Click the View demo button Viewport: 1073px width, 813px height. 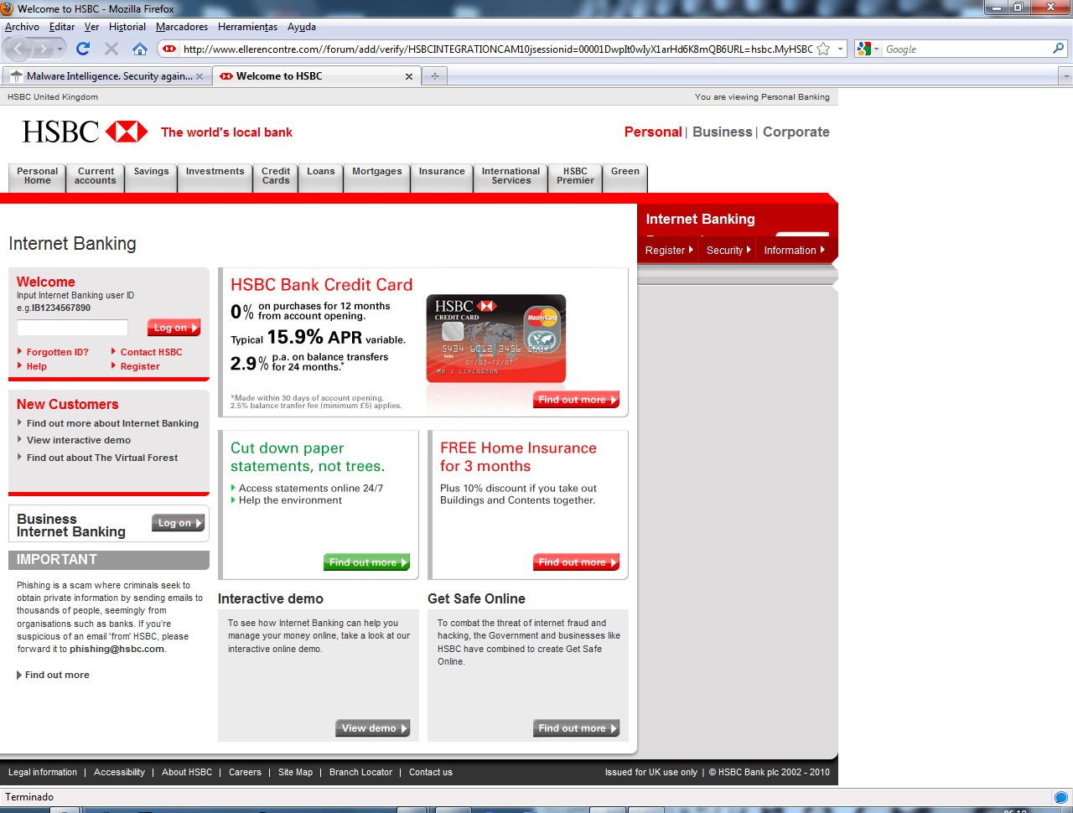(373, 728)
